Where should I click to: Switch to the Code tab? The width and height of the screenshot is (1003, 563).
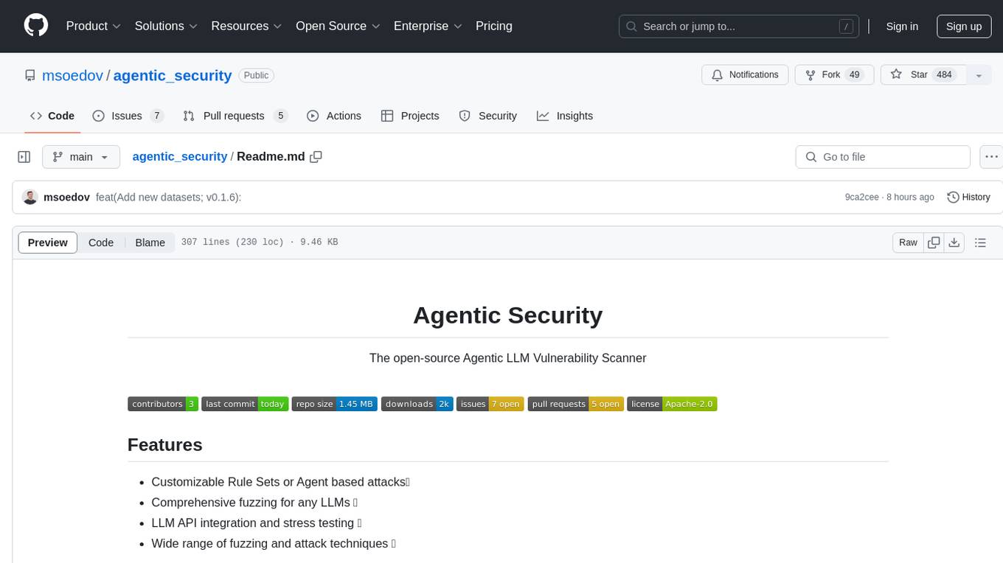52,116
